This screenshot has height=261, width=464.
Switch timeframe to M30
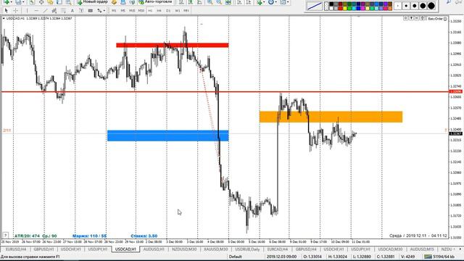pos(141,11)
